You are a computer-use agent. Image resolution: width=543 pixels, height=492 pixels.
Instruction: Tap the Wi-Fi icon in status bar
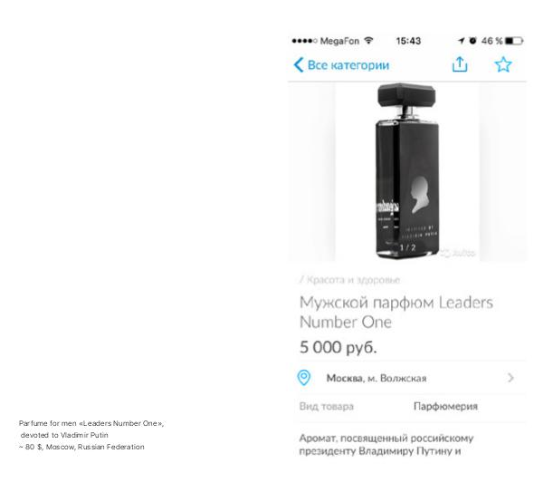369,41
